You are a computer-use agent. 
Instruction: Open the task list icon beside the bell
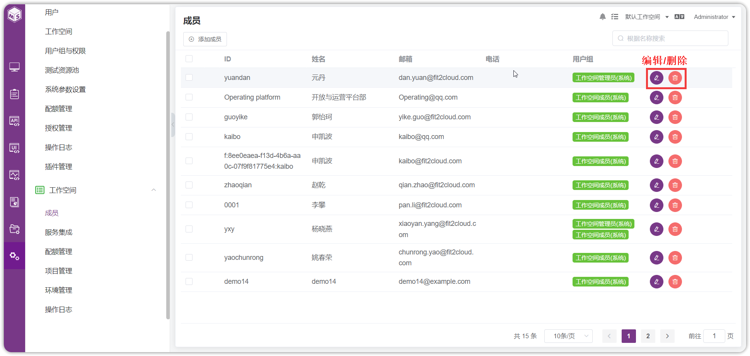pos(615,17)
